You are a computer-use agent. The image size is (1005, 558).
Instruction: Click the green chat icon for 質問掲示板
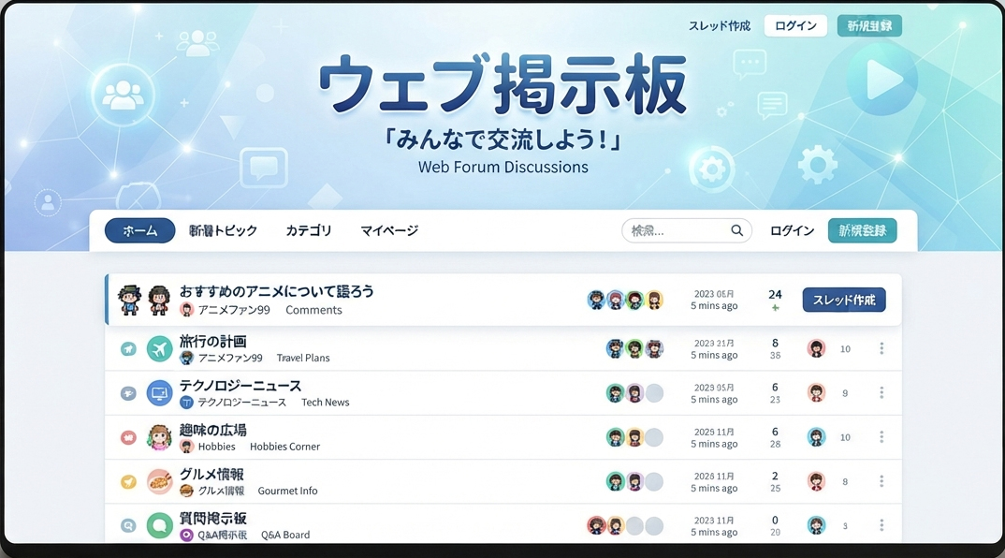160,526
